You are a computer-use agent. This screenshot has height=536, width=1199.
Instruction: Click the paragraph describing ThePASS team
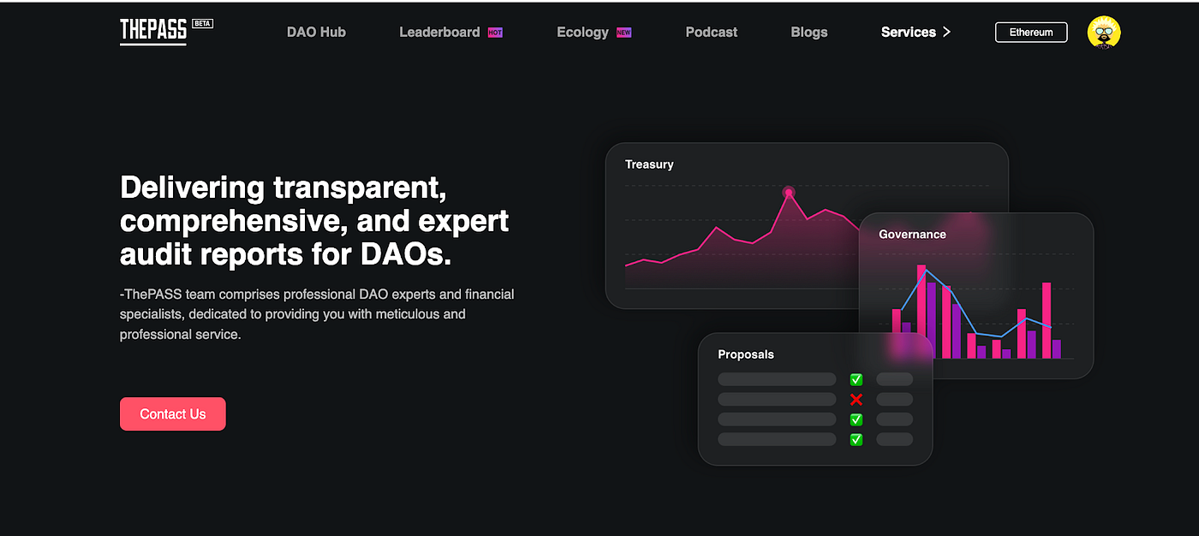pyautogui.click(x=317, y=314)
